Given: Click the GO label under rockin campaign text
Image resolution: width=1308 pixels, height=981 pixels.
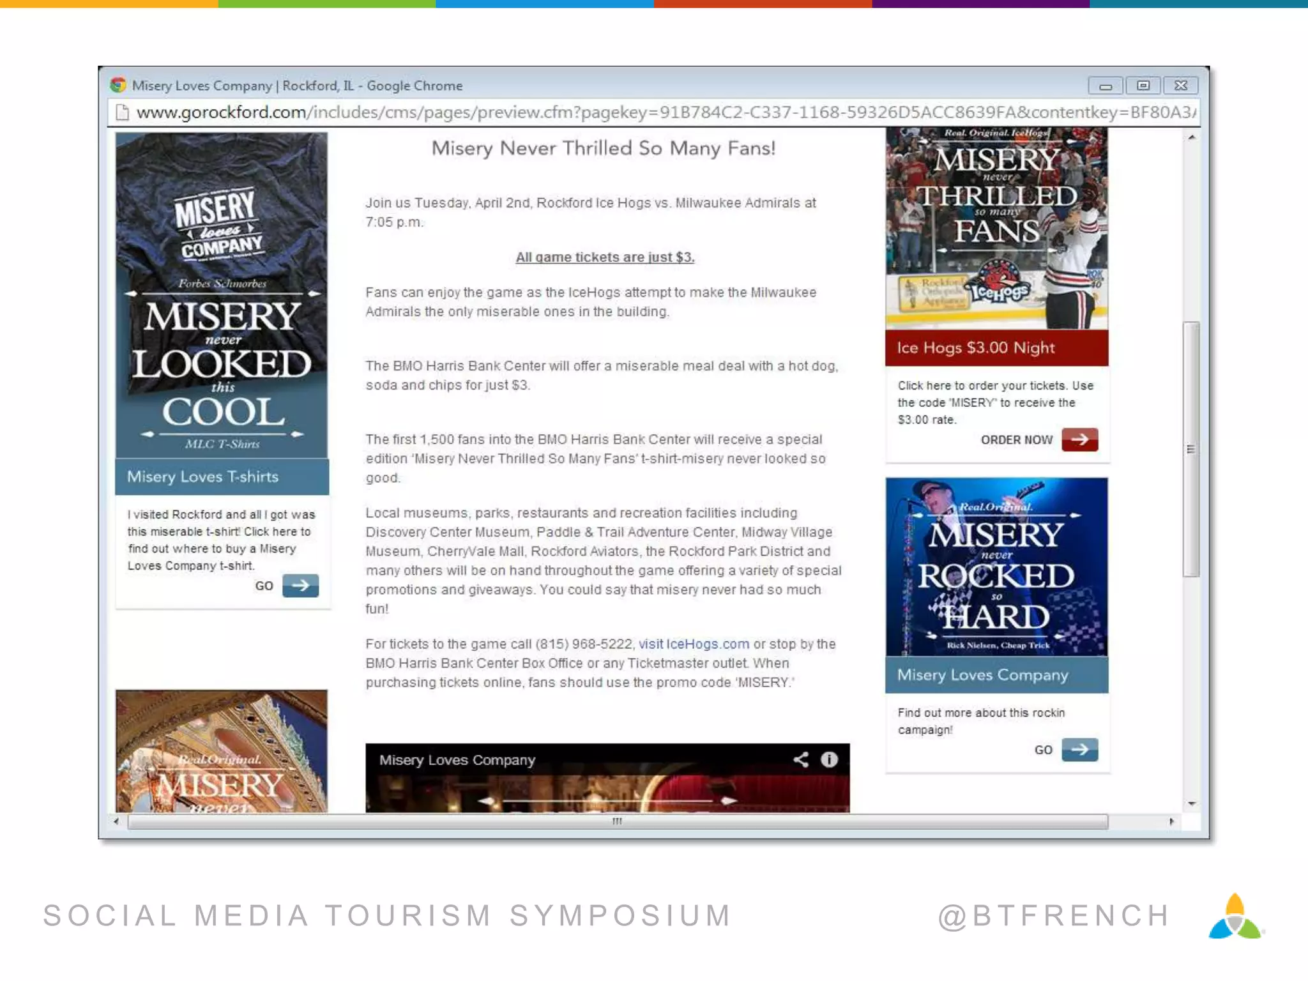Looking at the screenshot, I should click(1043, 750).
